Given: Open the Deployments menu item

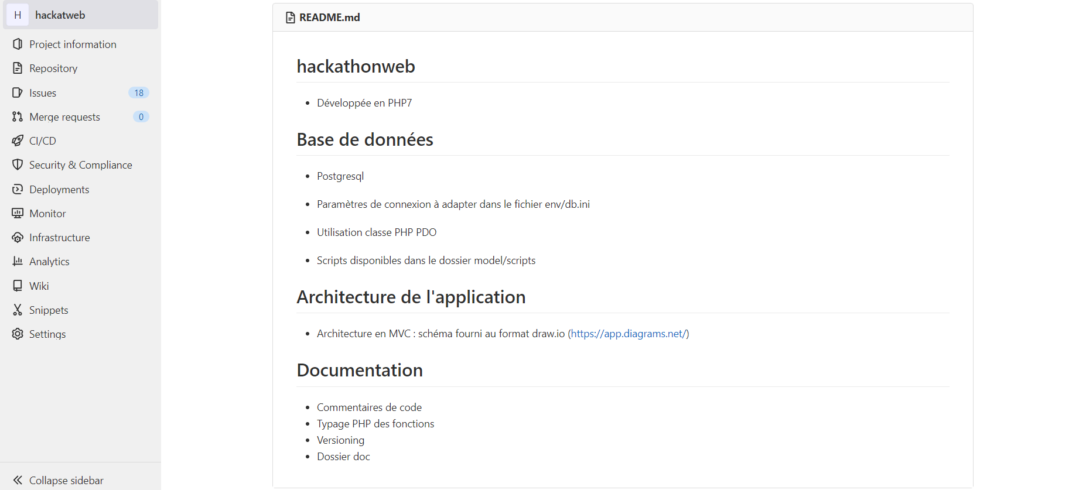Looking at the screenshot, I should coord(59,190).
